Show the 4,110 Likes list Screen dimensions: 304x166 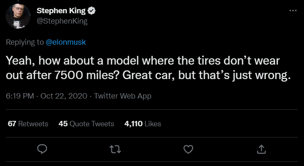(x=142, y=123)
